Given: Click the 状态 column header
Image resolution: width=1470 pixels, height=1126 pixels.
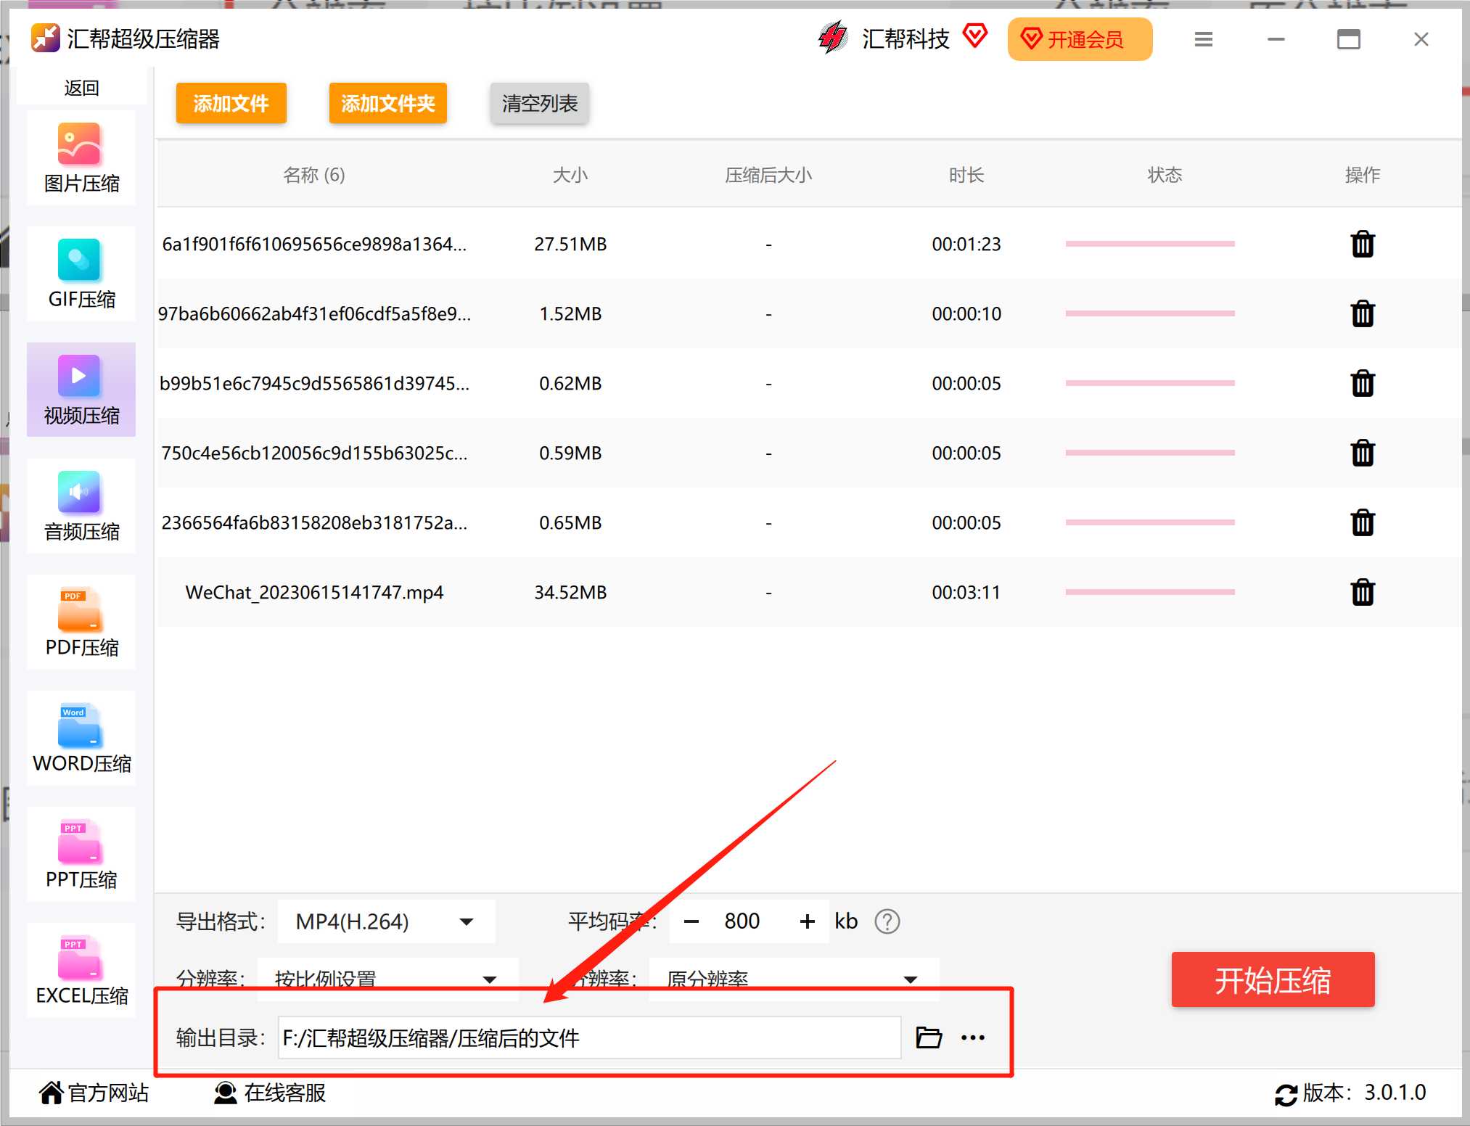Looking at the screenshot, I should (1165, 175).
